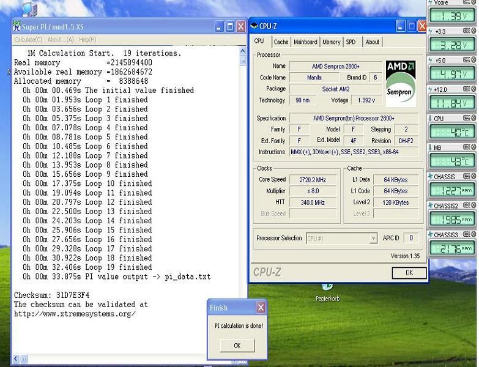Viewport: 479px width, 367px height.
Task: Switch to the Cache tab in CPU-Z
Action: coord(281,42)
